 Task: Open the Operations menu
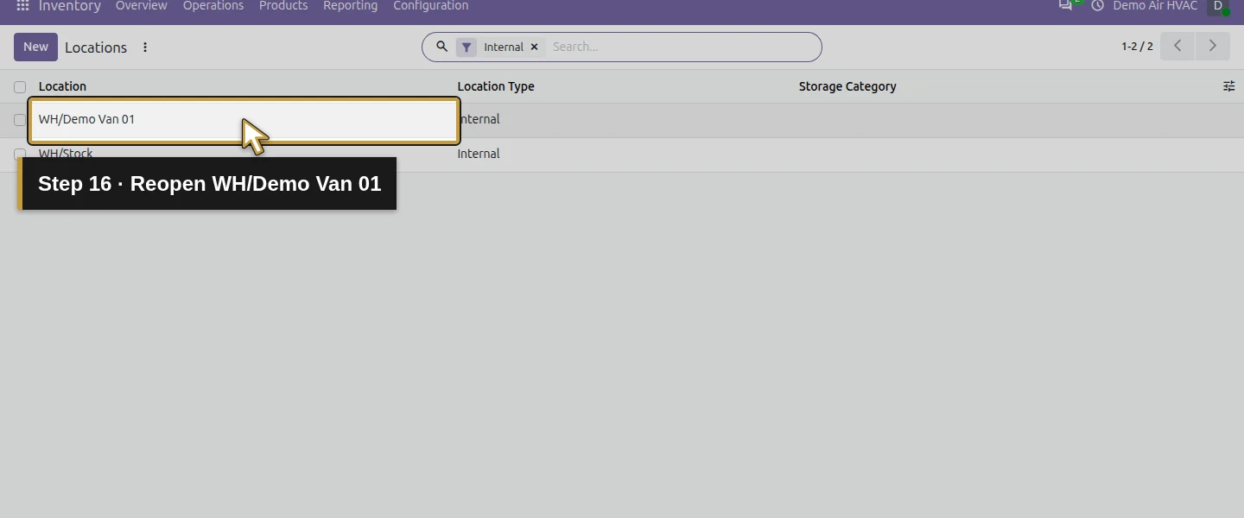click(x=213, y=6)
